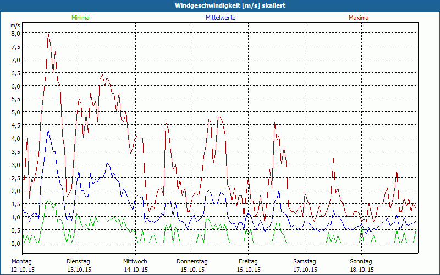
Task: Click the date 15.10.15
Action: [193, 269]
